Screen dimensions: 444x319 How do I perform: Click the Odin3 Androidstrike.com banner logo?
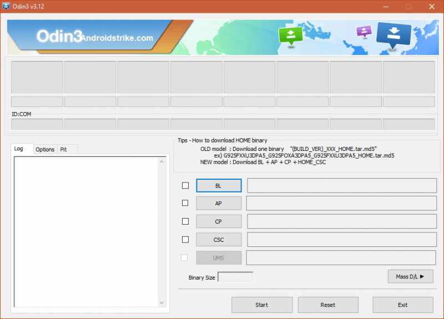pyautogui.click(x=94, y=37)
